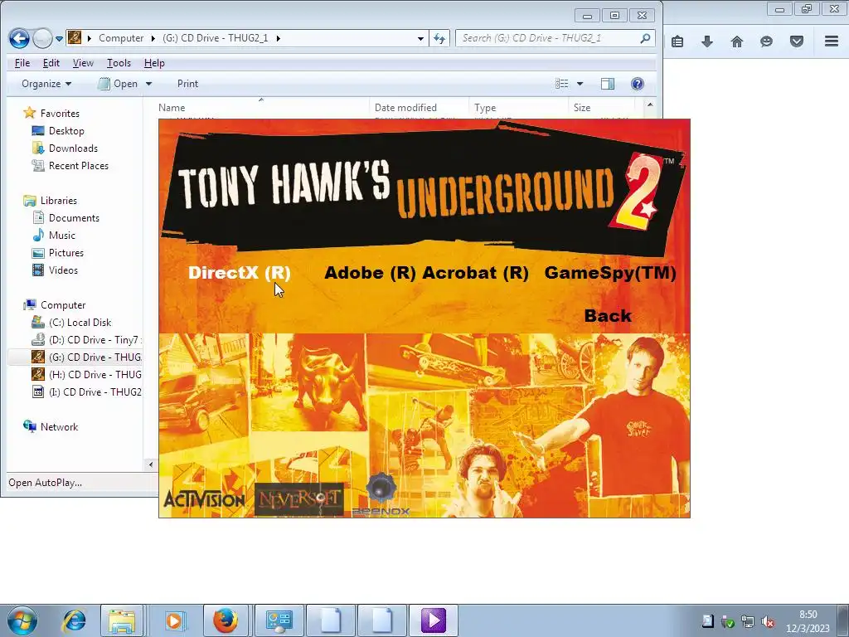Open the View menu
The width and height of the screenshot is (849, 637).
(83, 63)
